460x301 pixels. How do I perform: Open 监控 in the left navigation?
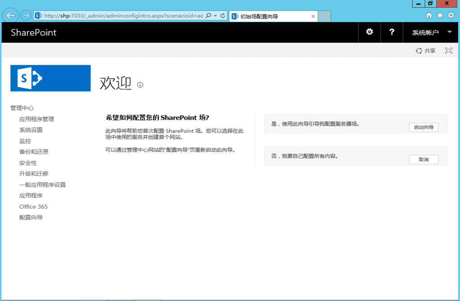click(x=25, y=141)
